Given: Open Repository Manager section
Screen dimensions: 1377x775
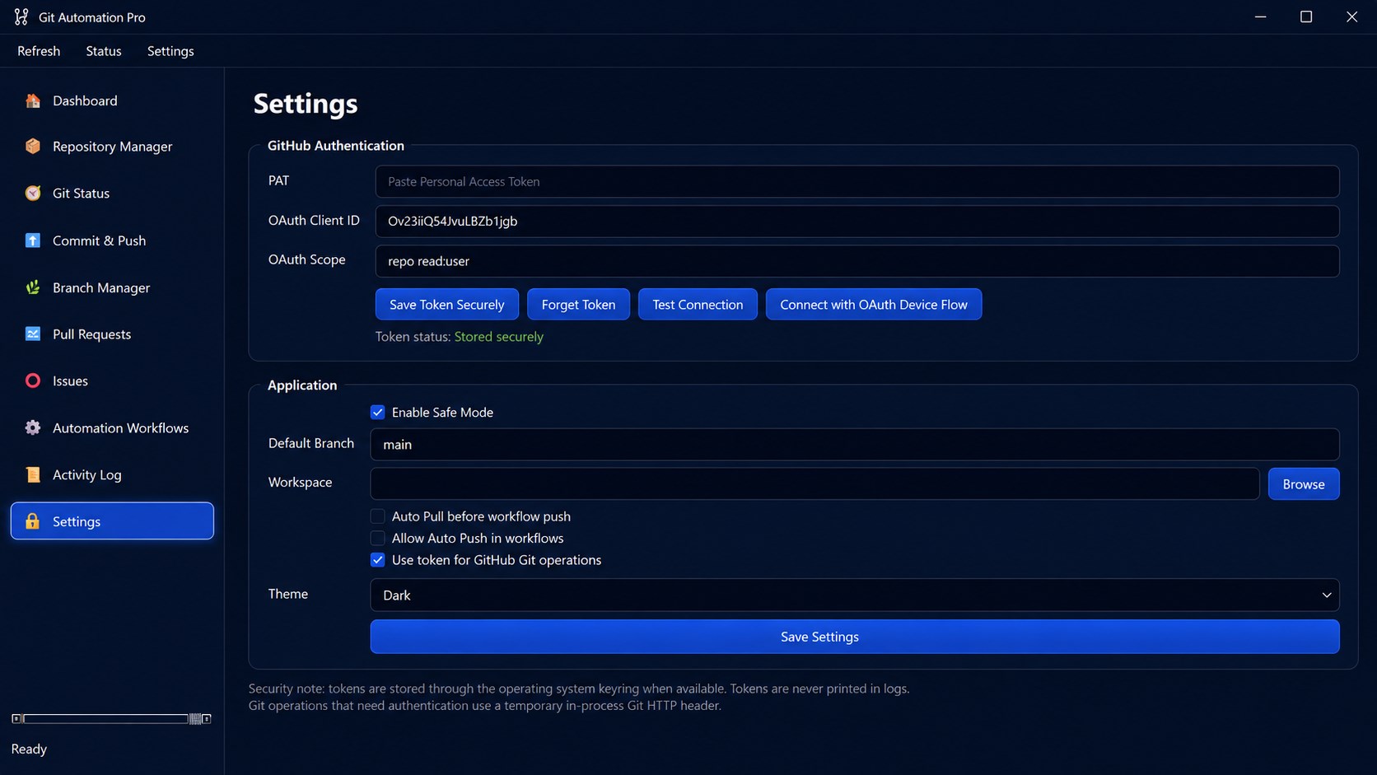Looking at the screenshot, I should [112, 147].
